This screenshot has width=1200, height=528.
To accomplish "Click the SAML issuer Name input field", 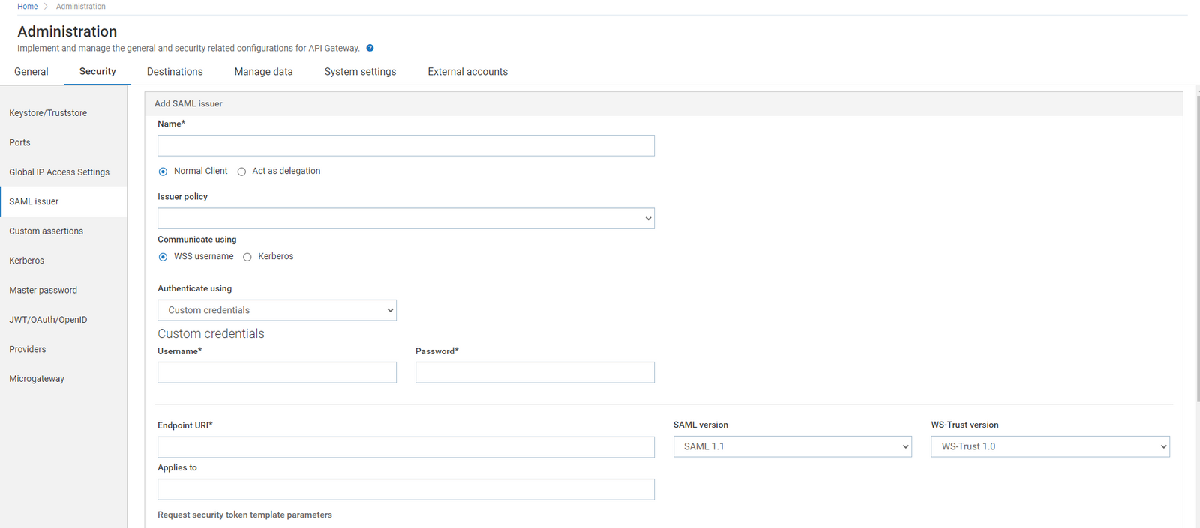I will point(406,145).
